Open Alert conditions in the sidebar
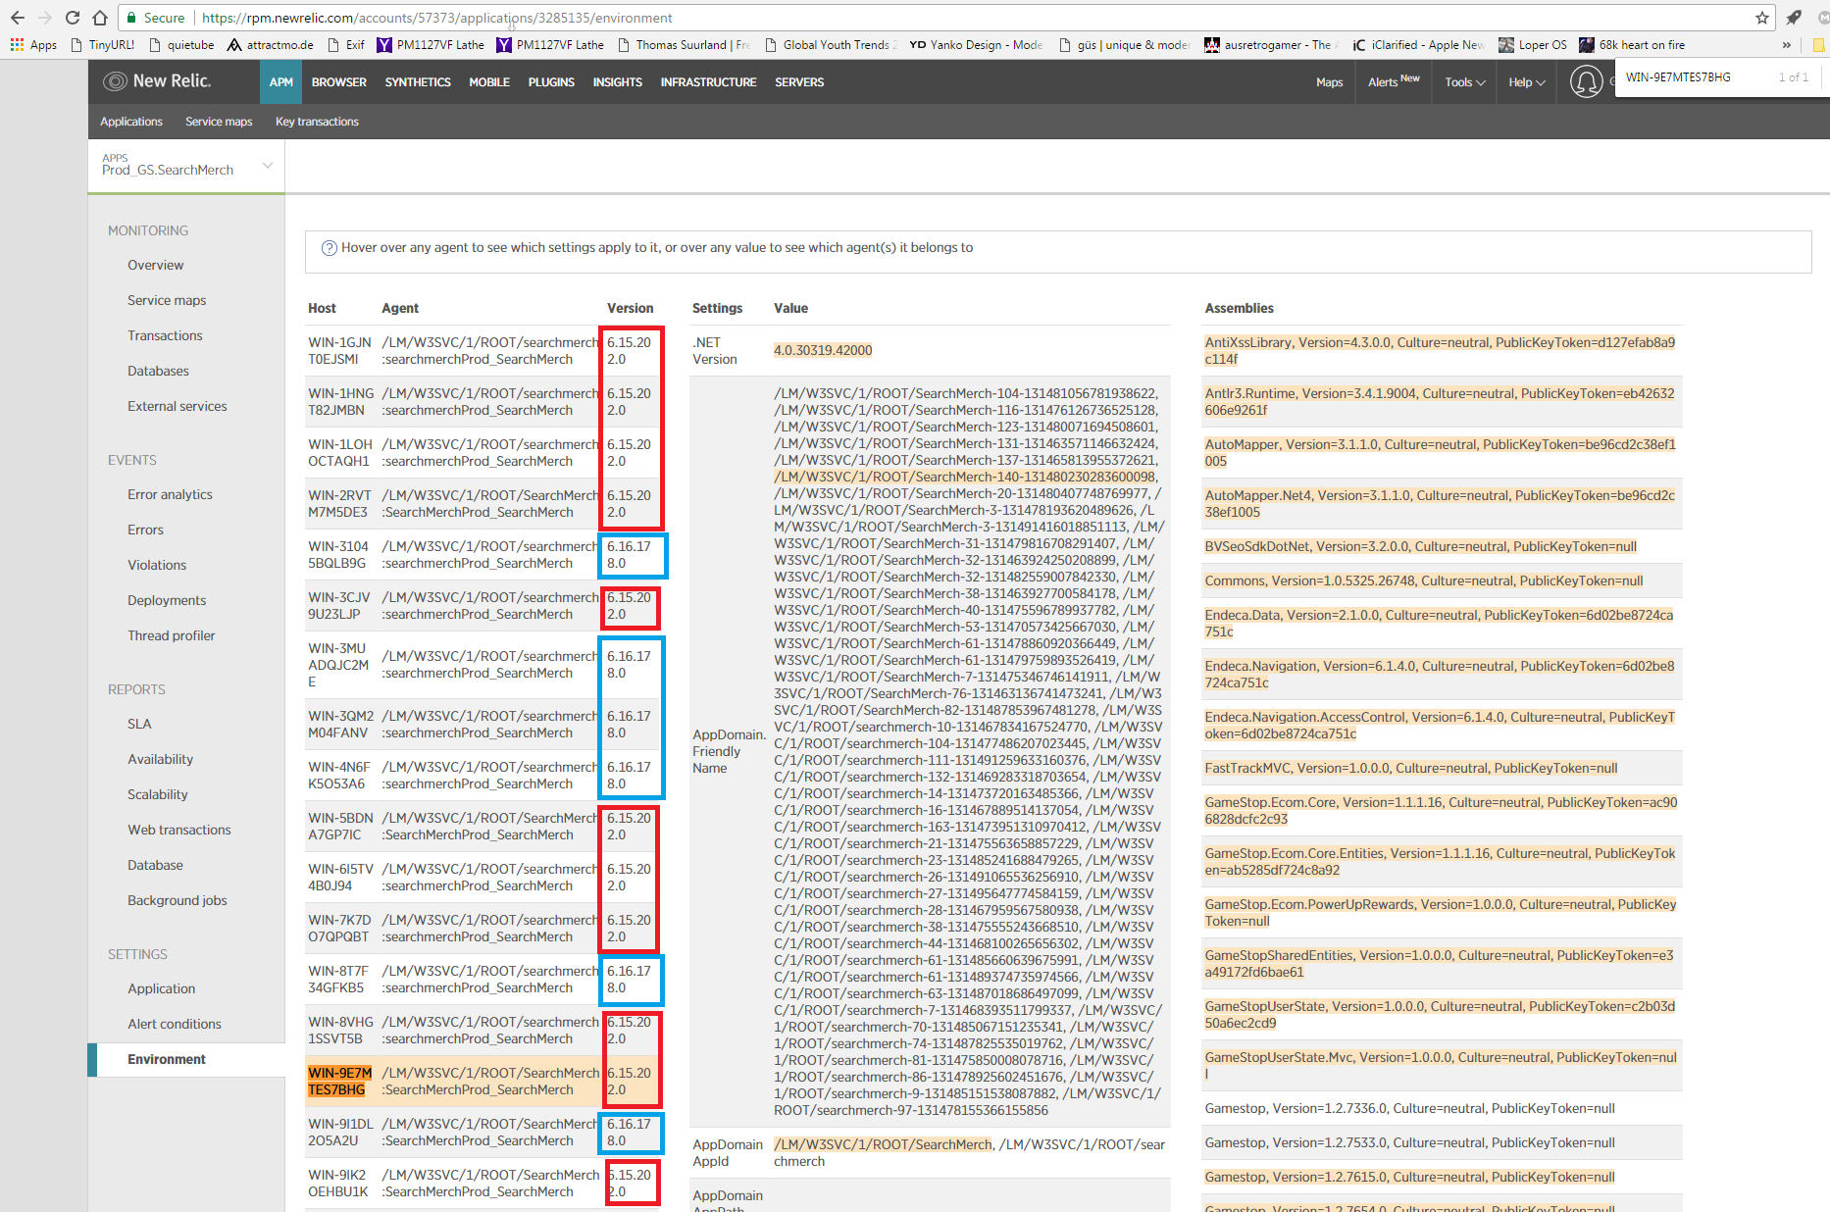Viewport: 1830px width, 1212px height. (175, 1024)
